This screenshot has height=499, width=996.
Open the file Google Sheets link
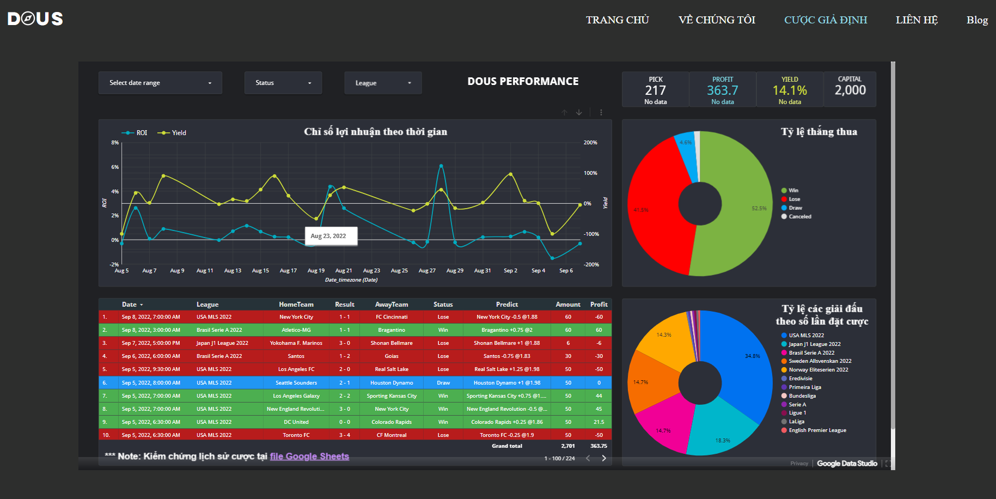309,457
